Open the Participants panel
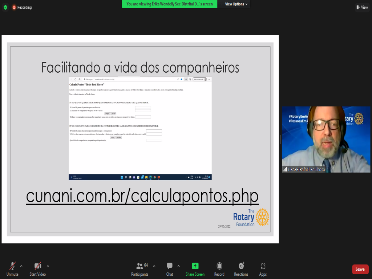Screen dimensions: 372x279 point(139,269)
